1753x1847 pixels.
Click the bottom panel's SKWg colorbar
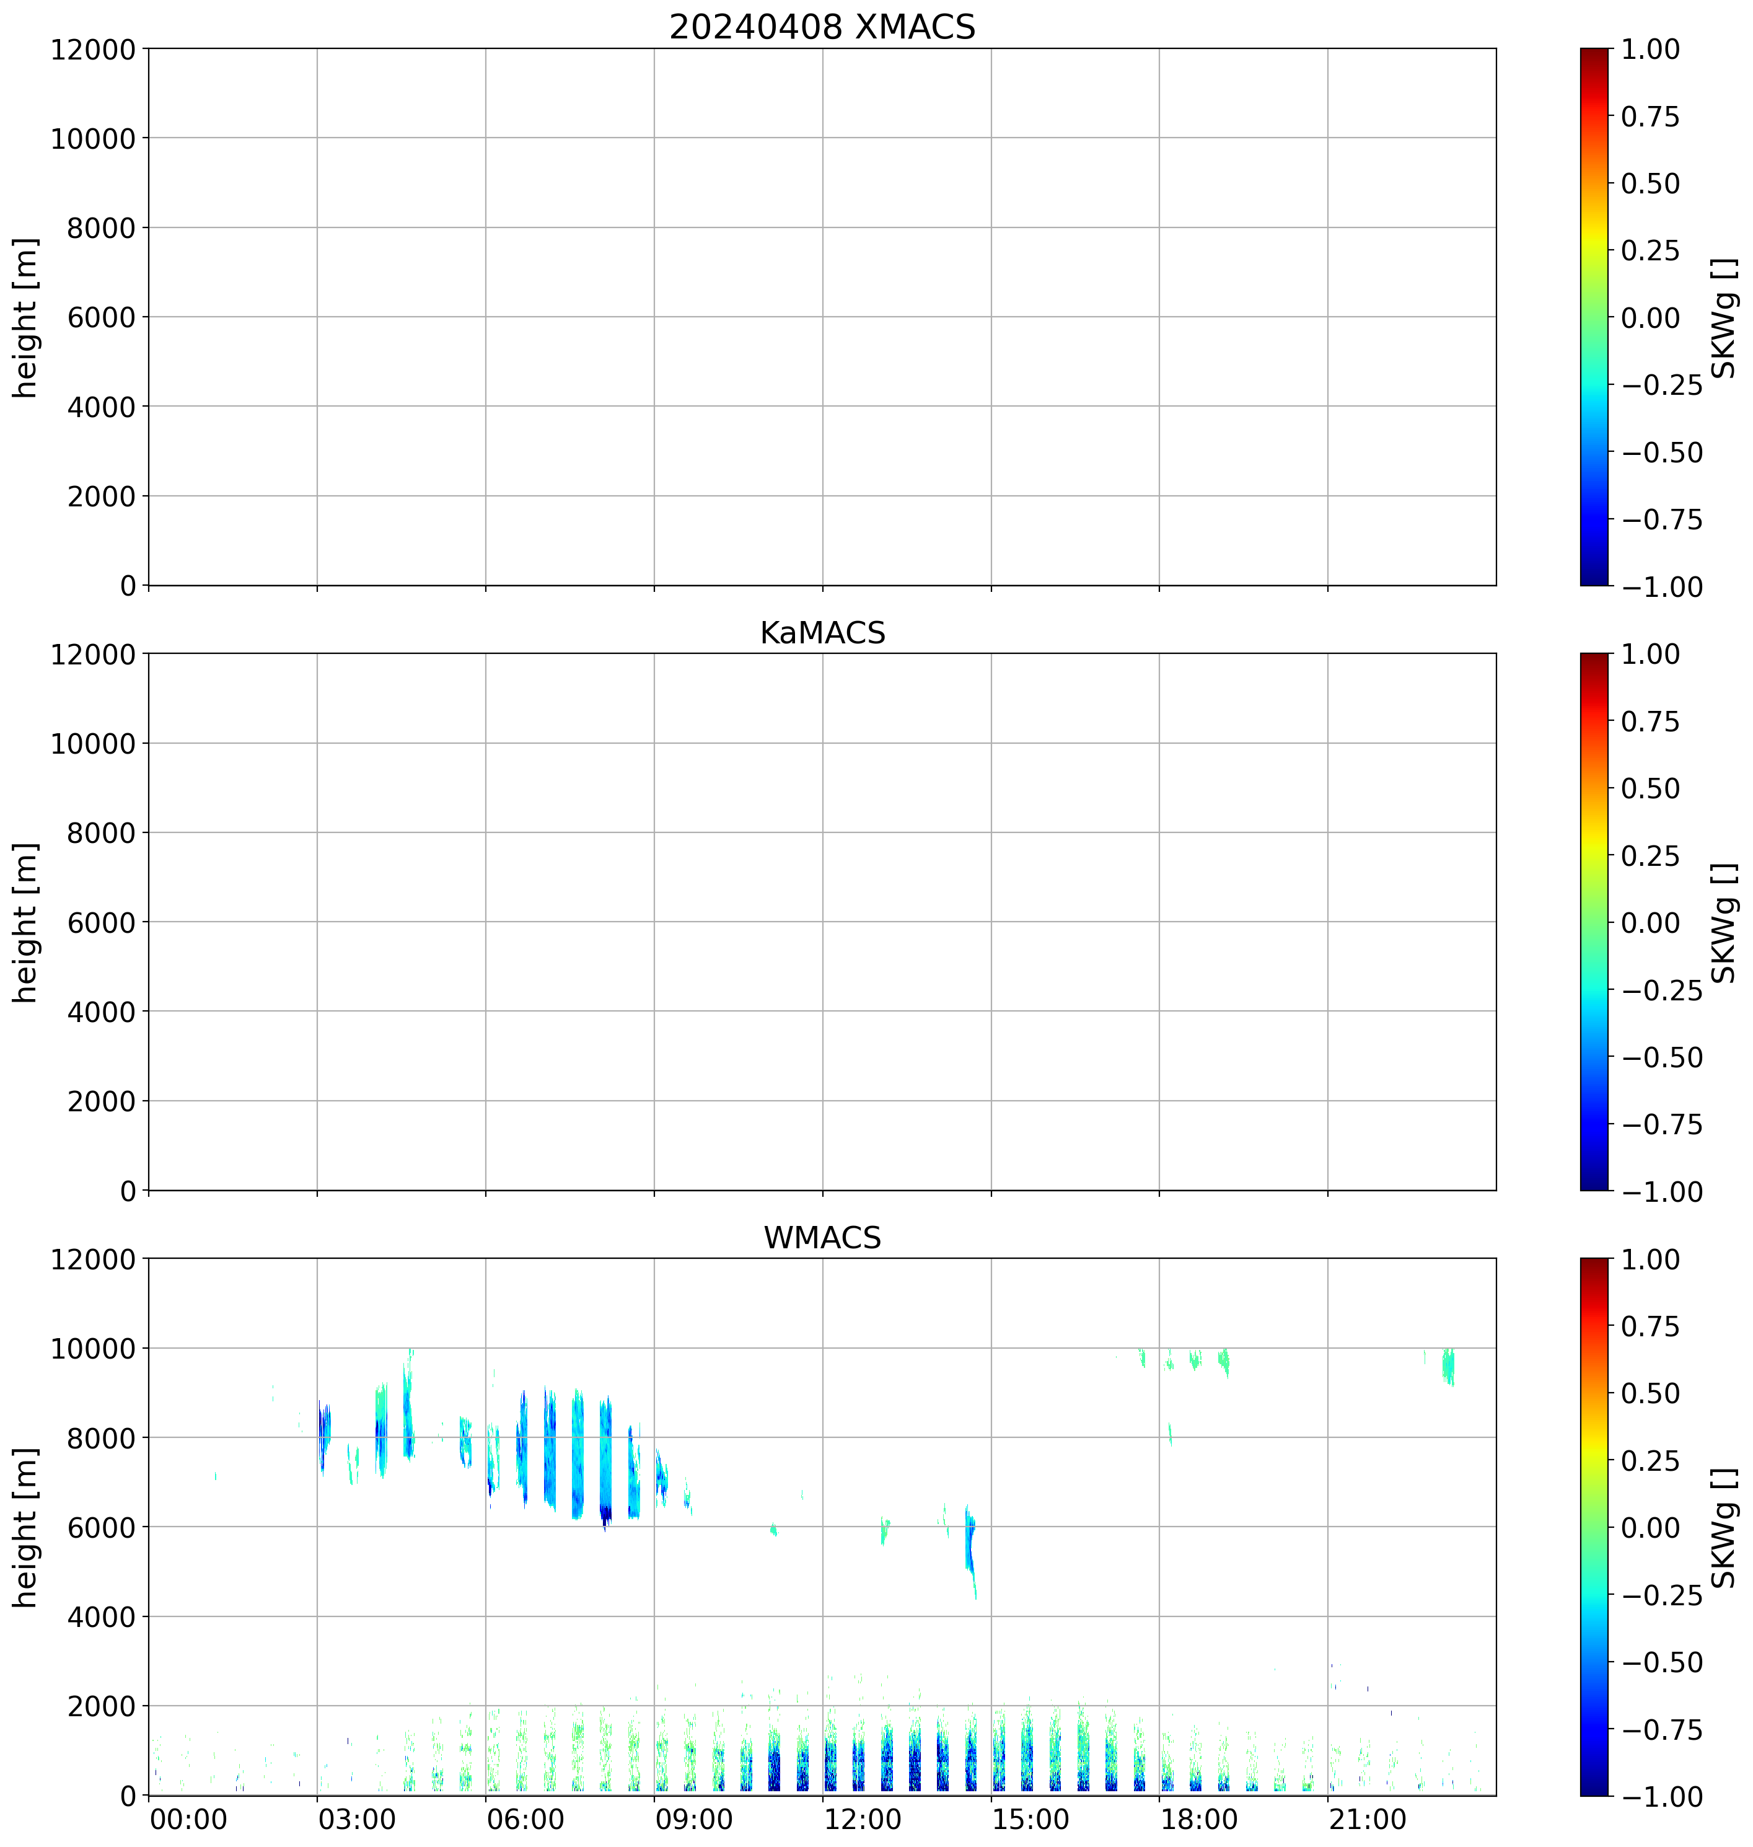tap(1594, 1527)
